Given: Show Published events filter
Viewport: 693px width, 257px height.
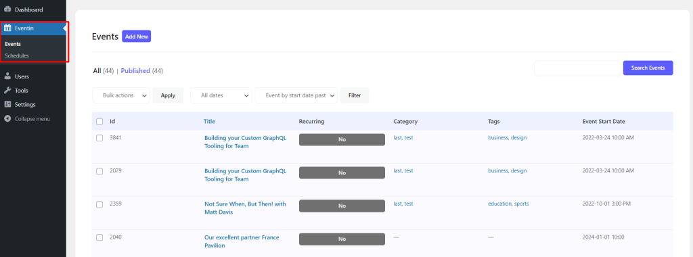Looking at the screenshot, I should pyautogui.click(x=135, y=70).
